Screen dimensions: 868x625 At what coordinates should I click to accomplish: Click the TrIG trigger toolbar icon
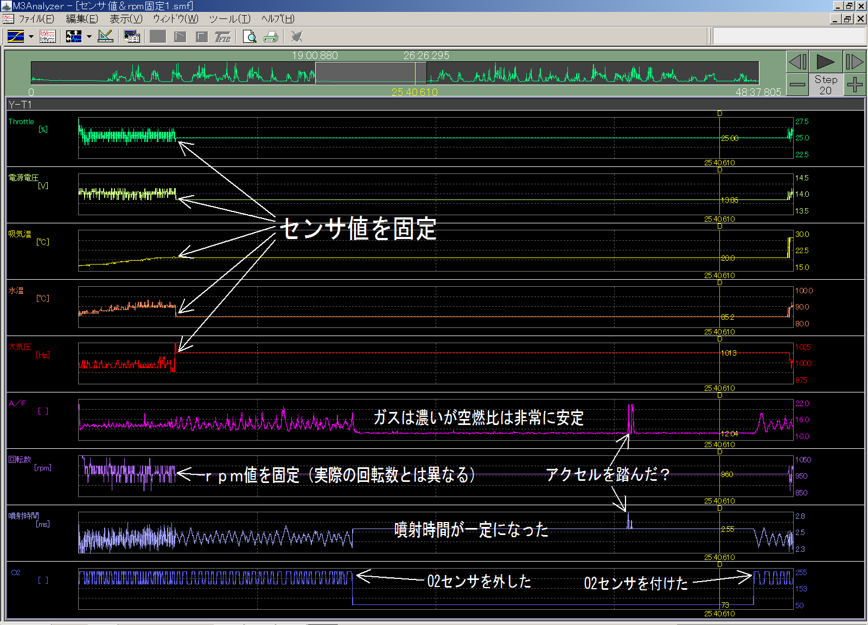pos(222,36)
